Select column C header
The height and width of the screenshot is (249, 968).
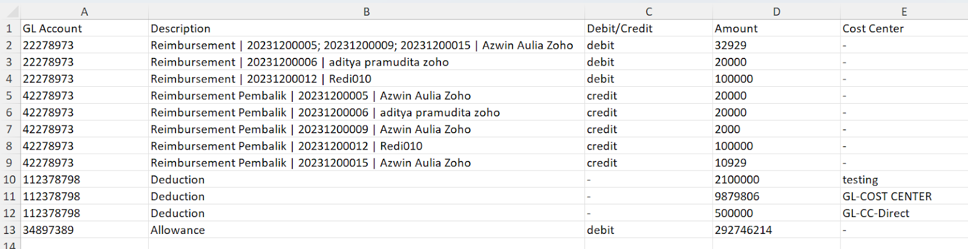pos(648,11)
